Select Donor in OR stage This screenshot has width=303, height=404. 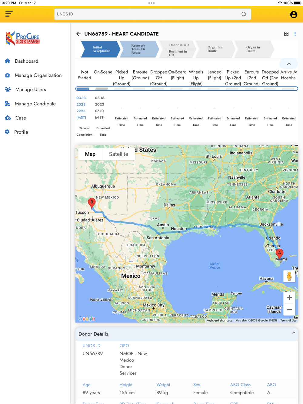tap(179, 45)
